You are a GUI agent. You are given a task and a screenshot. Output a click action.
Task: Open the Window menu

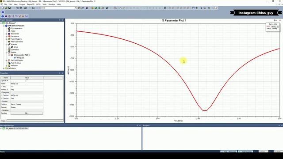52,4
